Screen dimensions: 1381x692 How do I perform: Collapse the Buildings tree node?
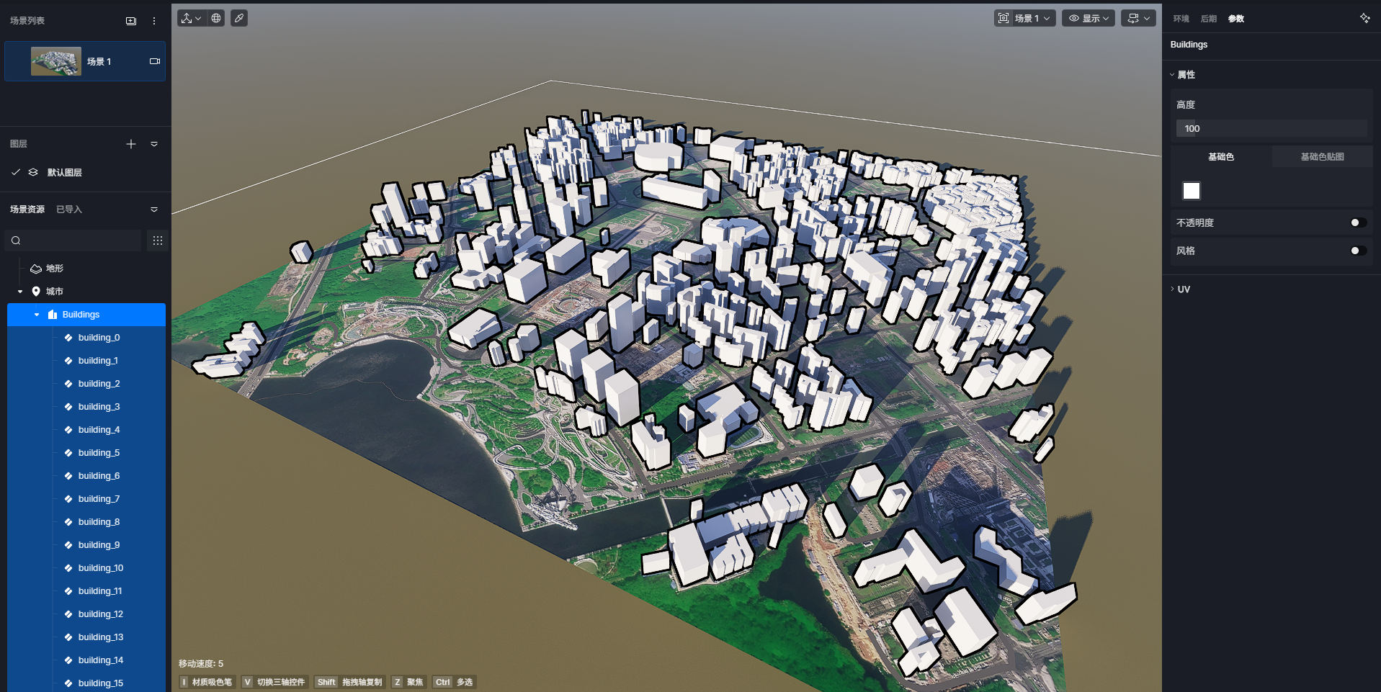click(x=37, y=315)
